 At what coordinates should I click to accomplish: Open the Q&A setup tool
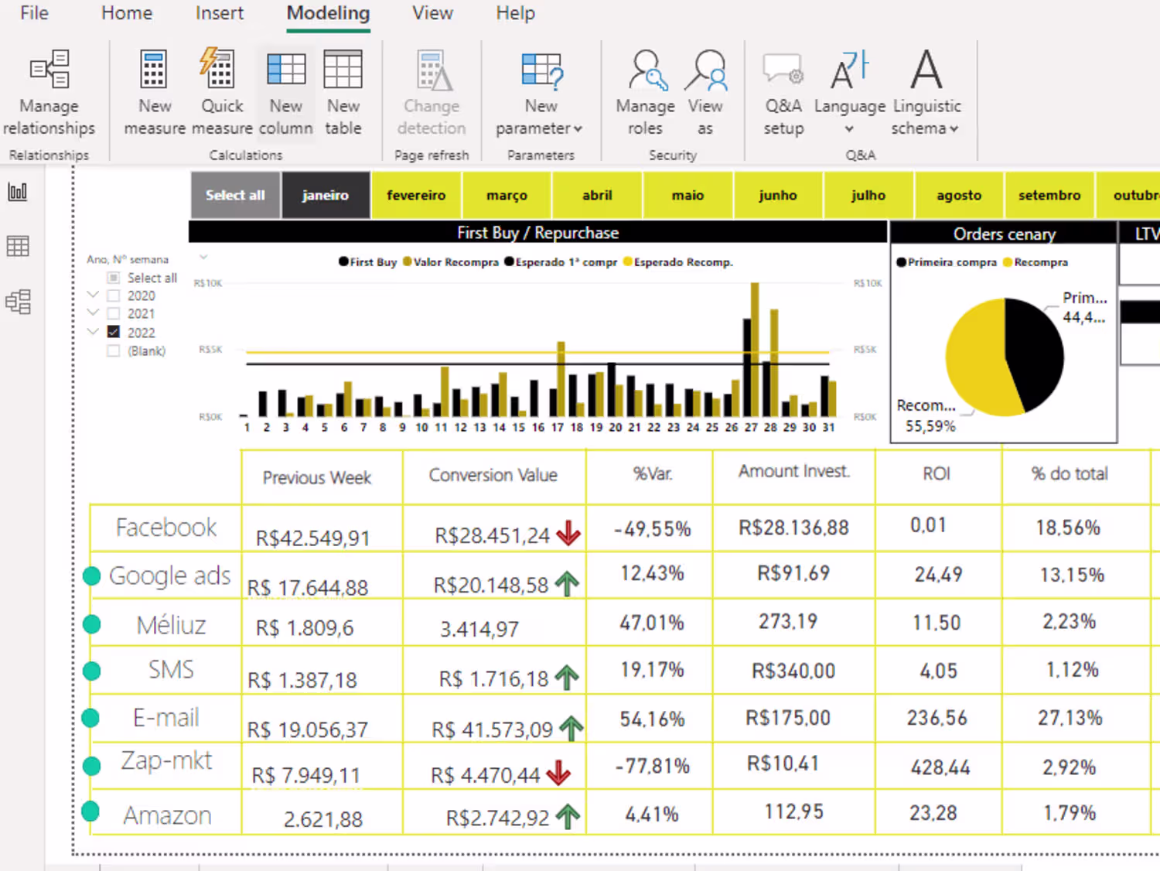coord(783,93)
